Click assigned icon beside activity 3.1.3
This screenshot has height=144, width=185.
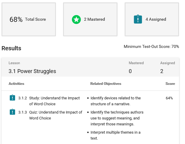pos(12,112)
